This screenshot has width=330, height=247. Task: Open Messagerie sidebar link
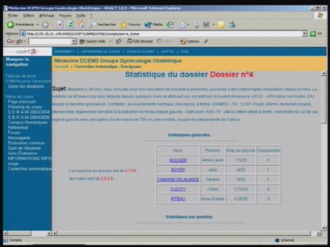click(19, 138)
